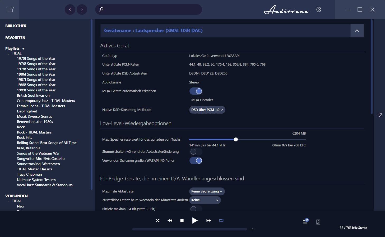Open Songs of the Vietnam War playlist
This screenshot has height=237, width=385.
pyautogui.click(x=38, y=153)
